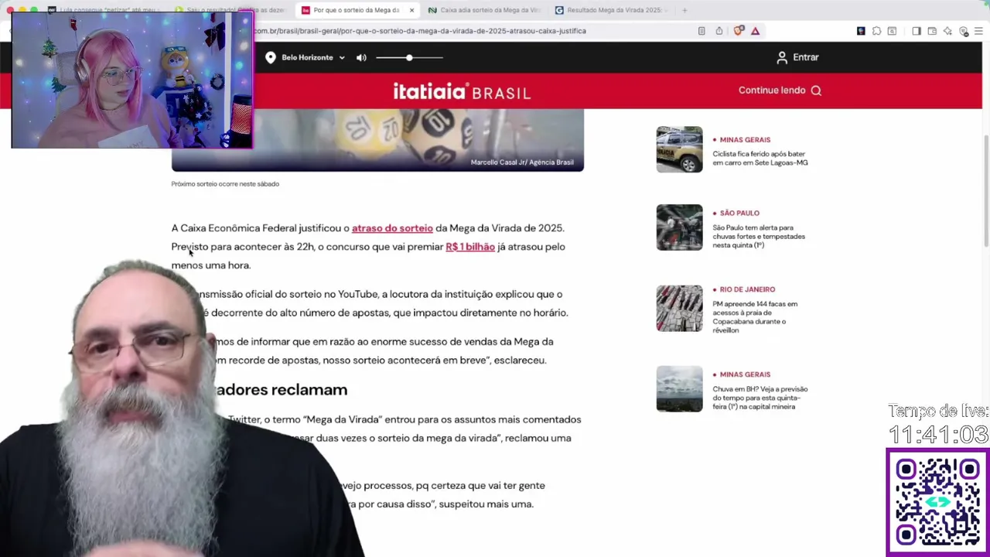Close the 'Por que o sorteio' tab
990x557 pixels.
pyautogui.click(x=411, y=10)
